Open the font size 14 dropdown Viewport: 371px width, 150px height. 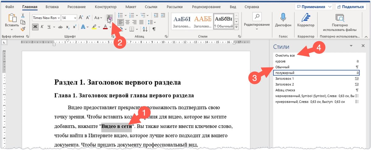(75, 18)
